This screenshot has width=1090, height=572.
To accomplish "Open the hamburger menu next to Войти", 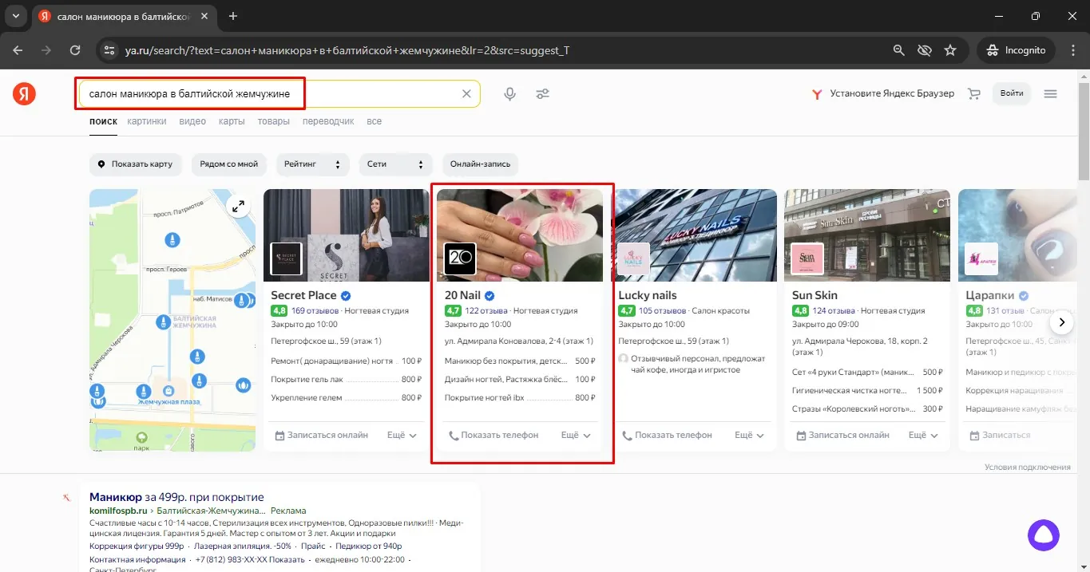I will (x=1051, y=93).
